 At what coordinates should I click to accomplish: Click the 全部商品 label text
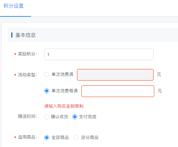coord(60,138)
